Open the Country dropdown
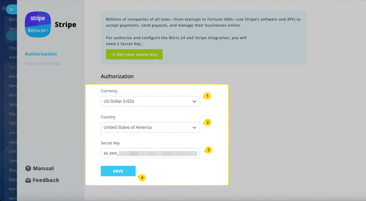This screenshot has width=366, height=201. point(150,127)
